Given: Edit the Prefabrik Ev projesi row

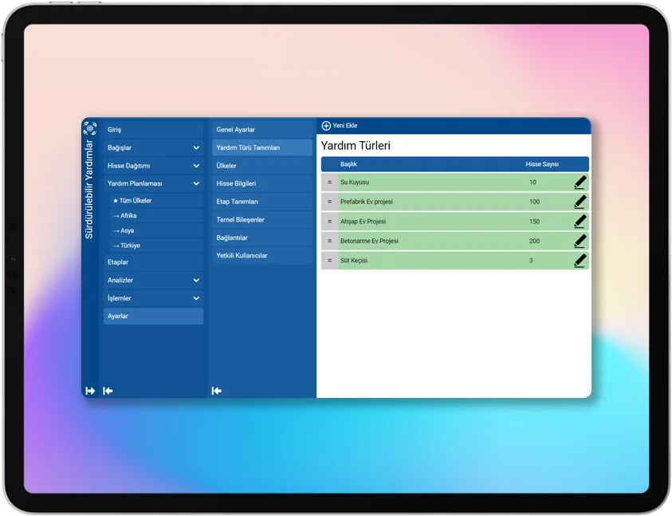Looking at the screenshot, I should pyautogui.click(x=580, y=202).
